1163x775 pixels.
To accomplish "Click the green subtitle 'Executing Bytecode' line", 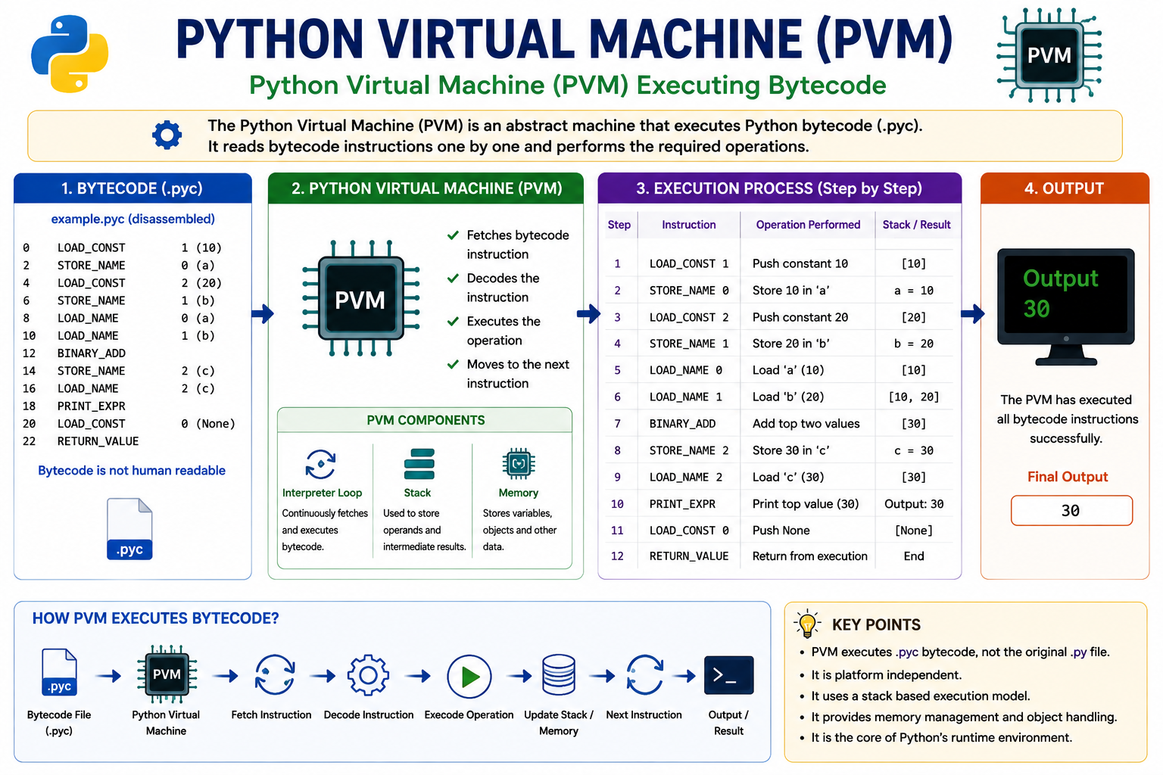I will click(x=568, y=86).
